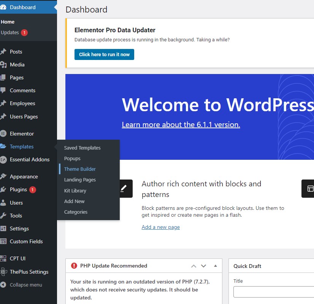
Task: Open the Updates submenu link
Action: pos(10,32)
